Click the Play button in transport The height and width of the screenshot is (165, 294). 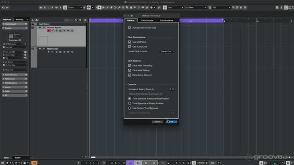(146, 163)
